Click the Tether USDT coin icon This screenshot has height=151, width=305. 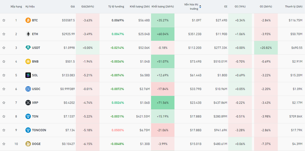click(x=28, y=48)
